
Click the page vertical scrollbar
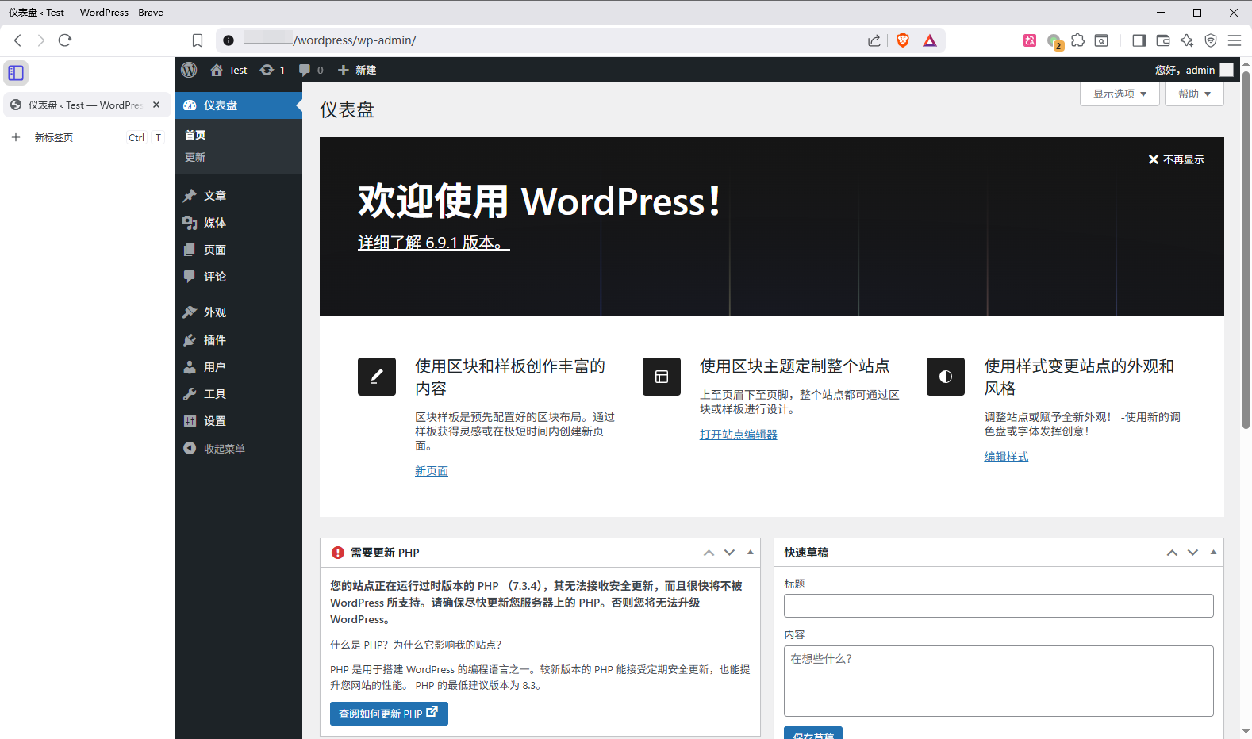pos(1246,254)
